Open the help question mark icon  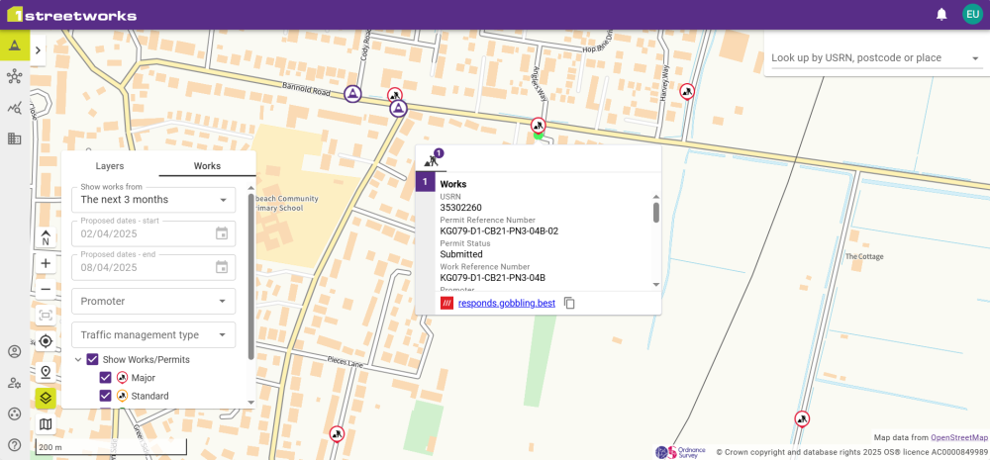pyautogui.click(x=15, y=445)
